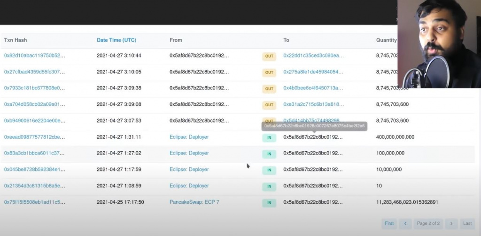Screen dimensions: 481x236
Task: Click From address in 3:10:44 row
Action: click(x=199, y=56)
